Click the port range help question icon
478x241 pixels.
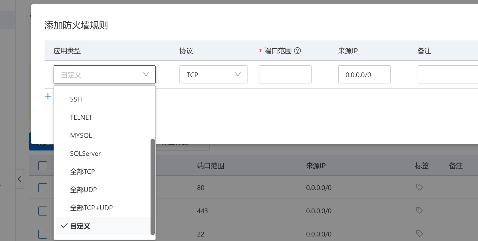[297, 51]
